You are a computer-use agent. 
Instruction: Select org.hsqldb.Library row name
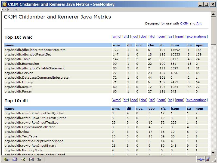(19, 82)
